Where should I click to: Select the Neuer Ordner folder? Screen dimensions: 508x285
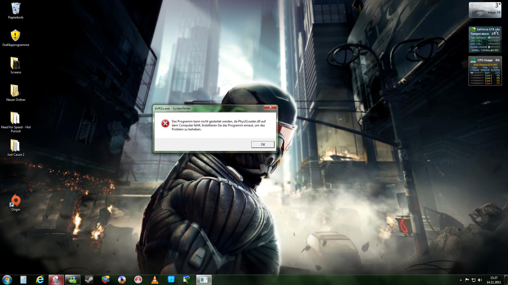click(x=16, y=93)
